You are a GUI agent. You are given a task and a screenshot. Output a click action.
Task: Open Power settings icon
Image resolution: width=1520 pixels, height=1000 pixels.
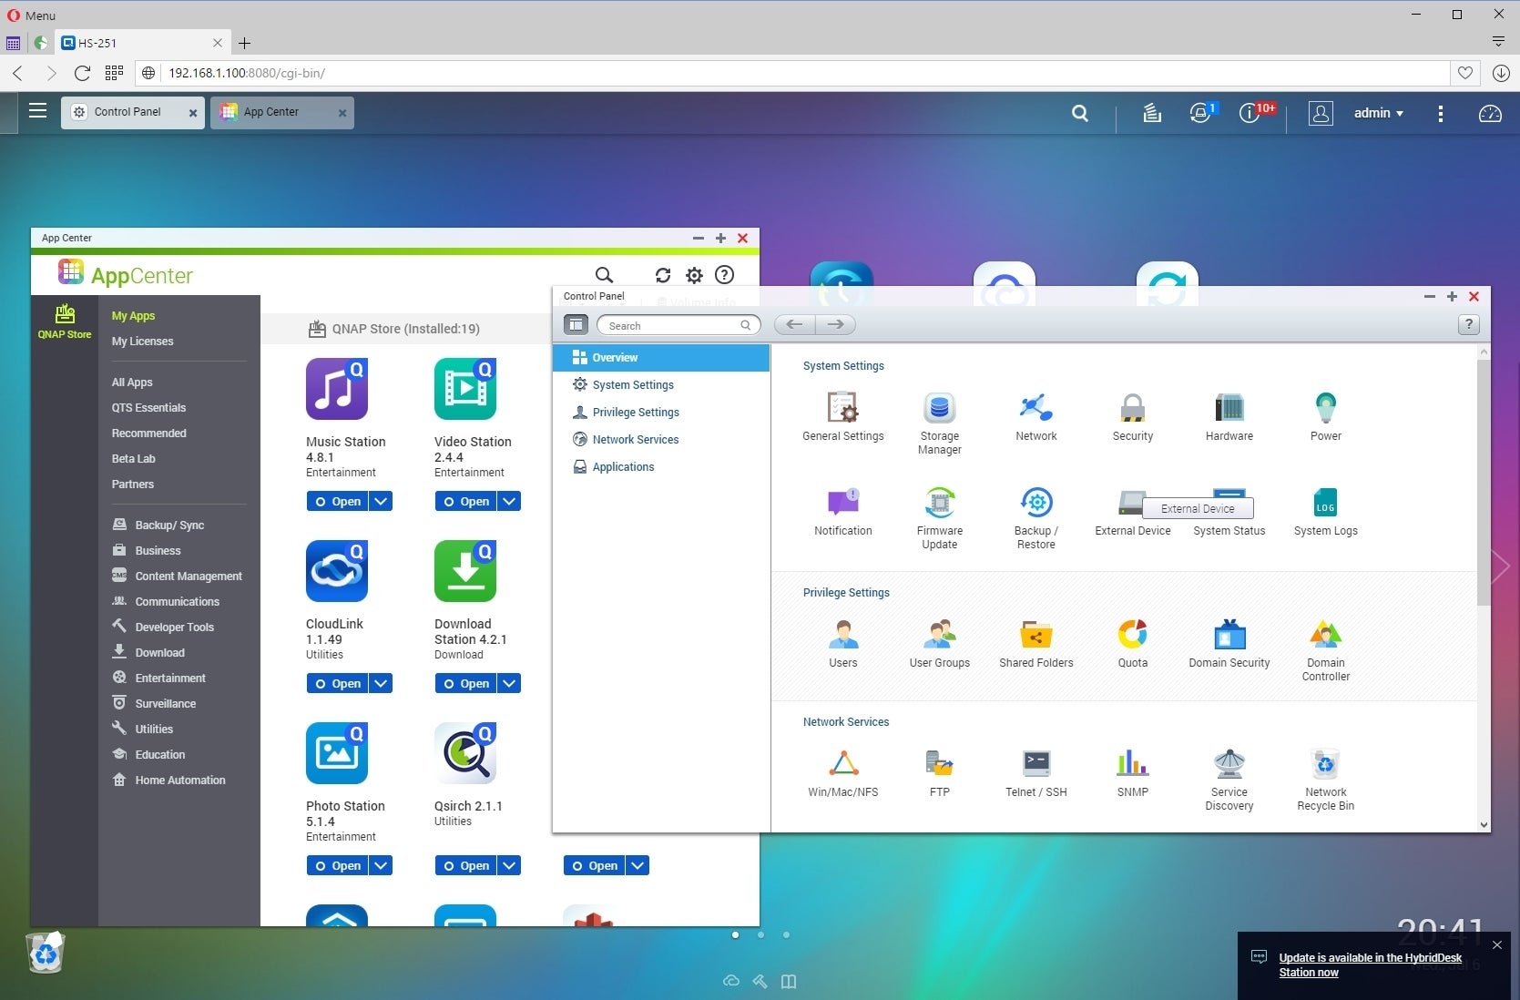[1326, 408]
